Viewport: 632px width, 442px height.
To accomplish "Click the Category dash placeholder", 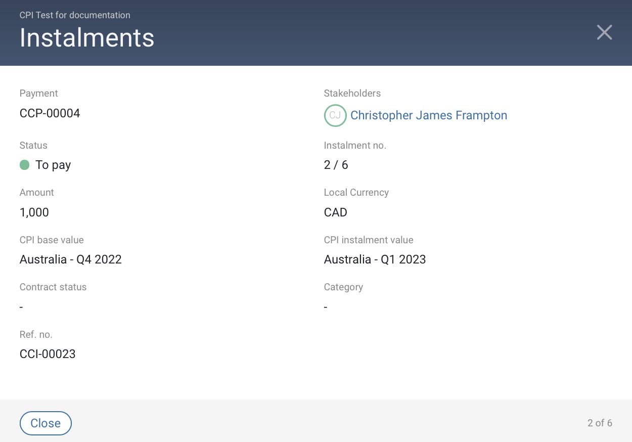I will (325, 306).
